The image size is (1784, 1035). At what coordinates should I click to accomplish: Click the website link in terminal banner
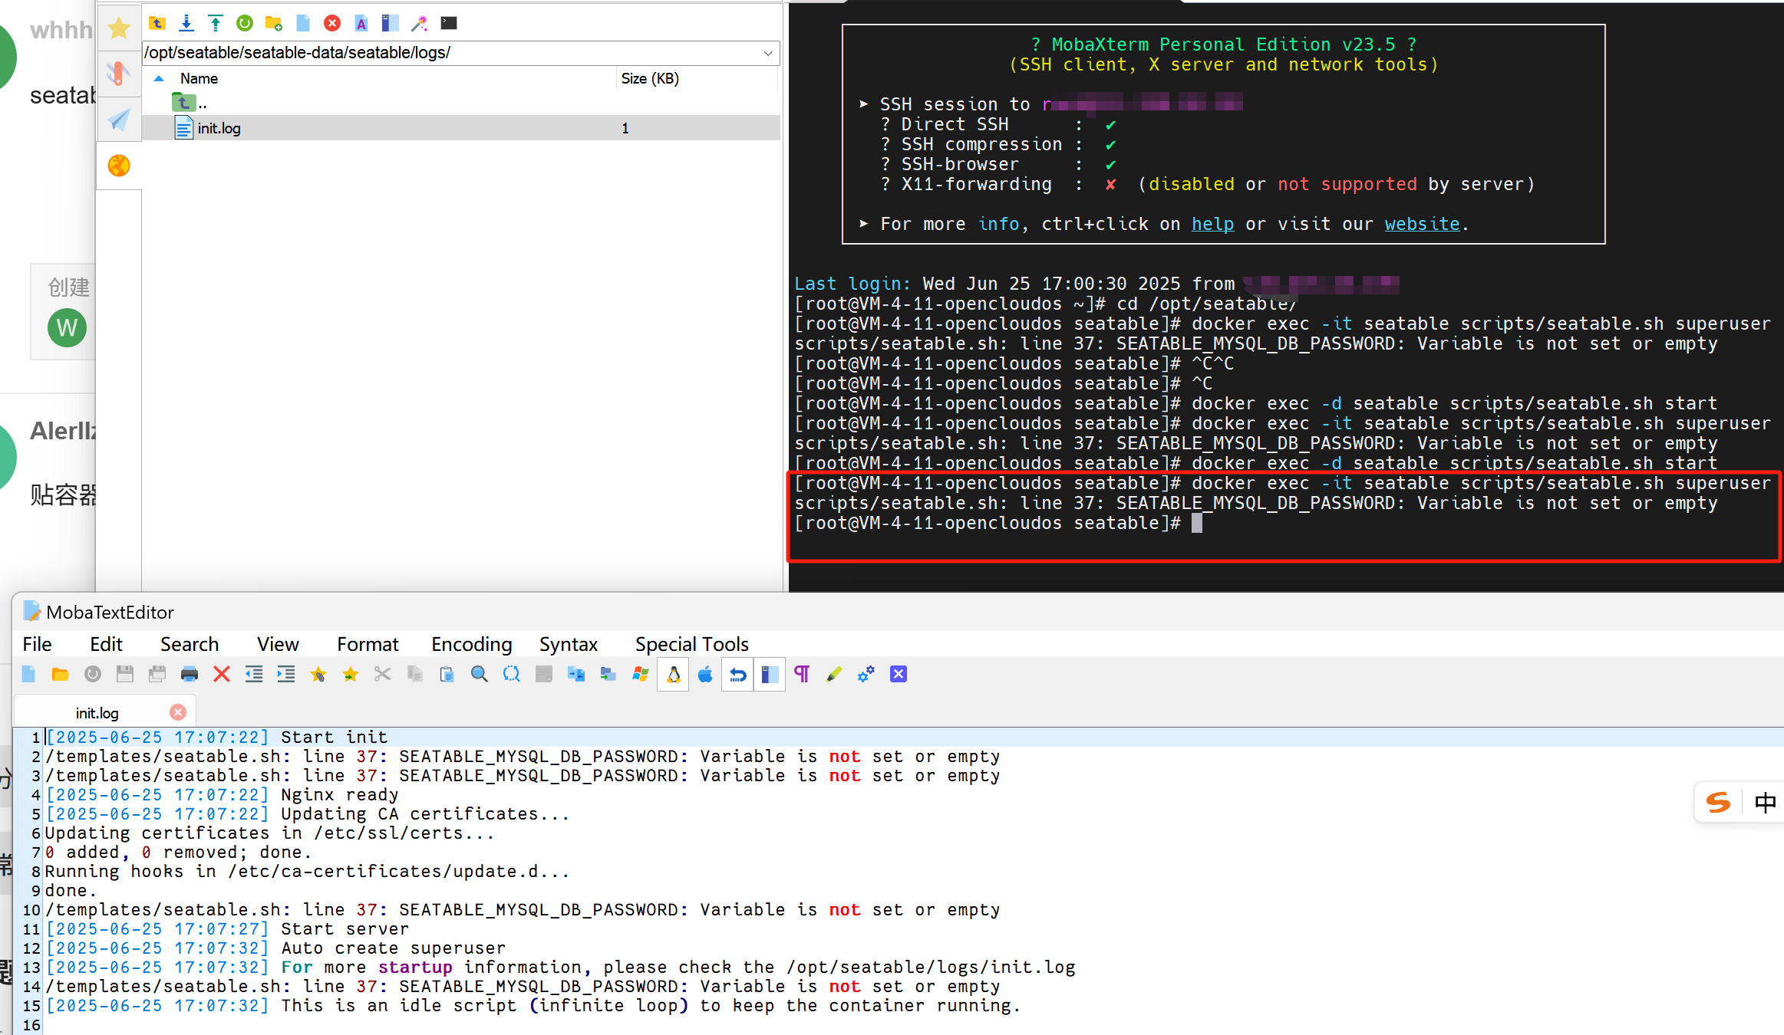coord(1422,224)
